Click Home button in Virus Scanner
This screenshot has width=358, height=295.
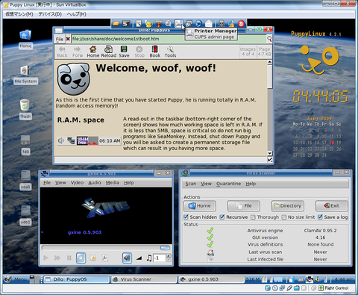tap(200, 206)
